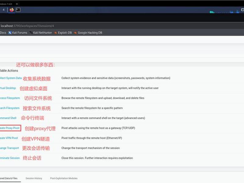Open the Kali Forums bookmark

[18, 33]
